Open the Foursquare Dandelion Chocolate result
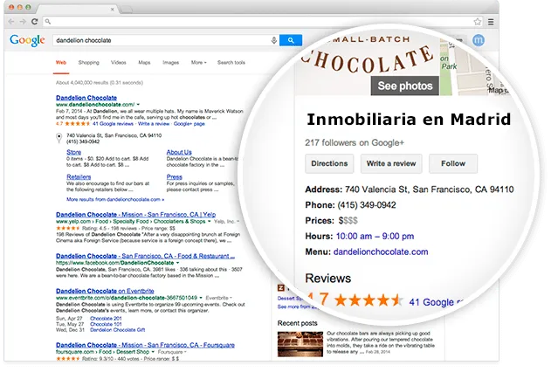Image resolution: width=551 pixels, height=372 pixels. (145, 345)
